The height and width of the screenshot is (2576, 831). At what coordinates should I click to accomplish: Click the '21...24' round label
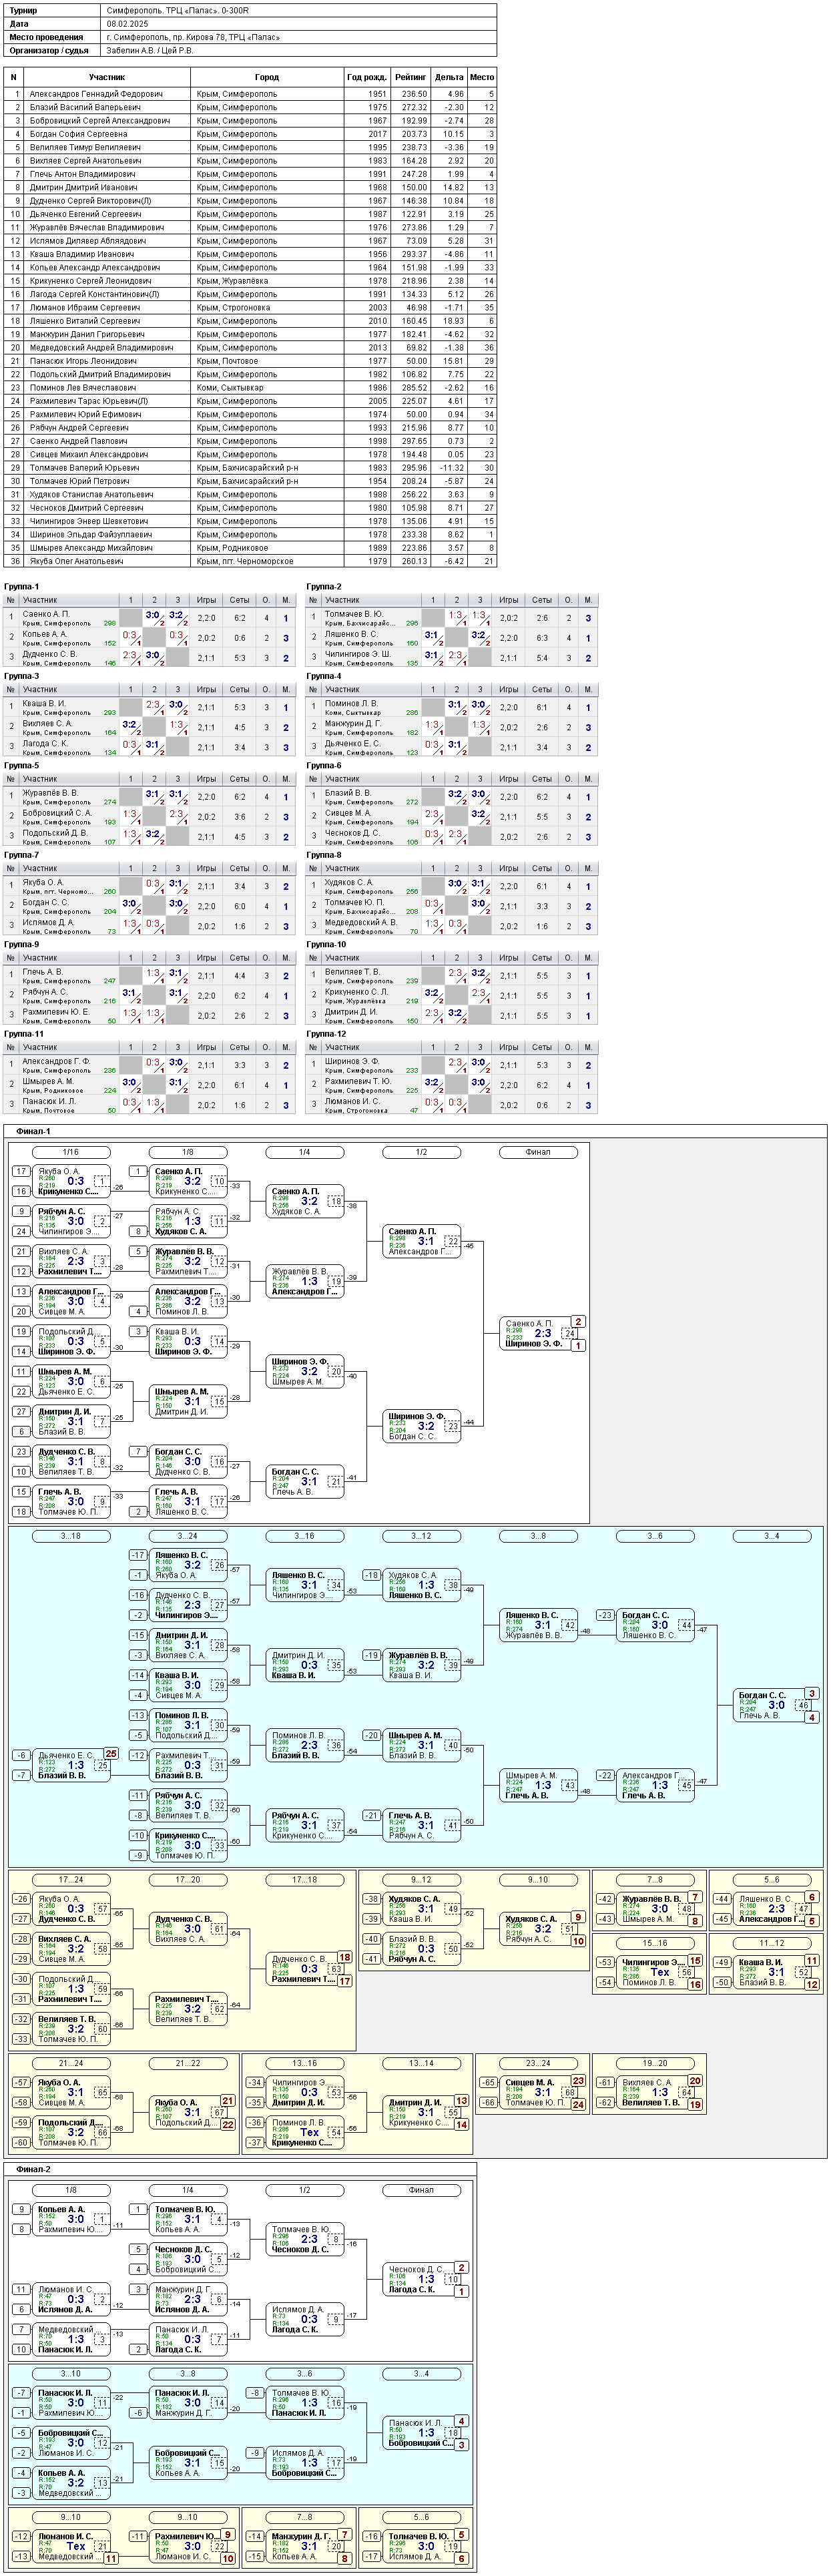point(71,2063)
